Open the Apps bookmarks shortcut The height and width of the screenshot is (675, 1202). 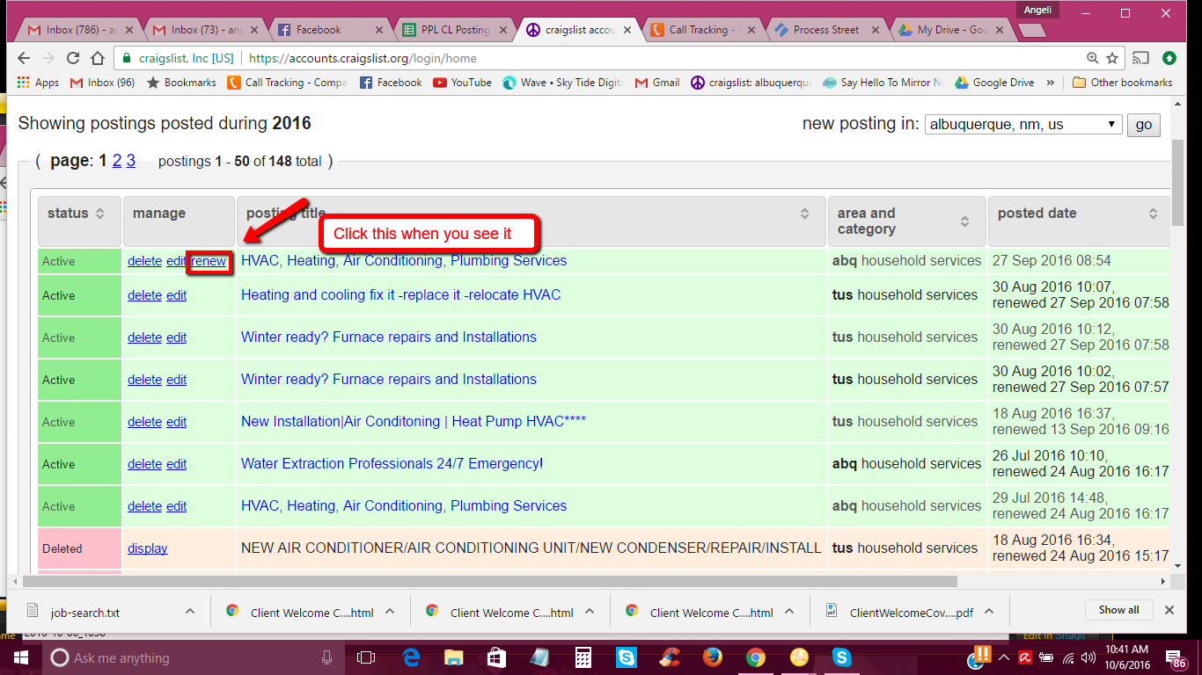[38, 83]
